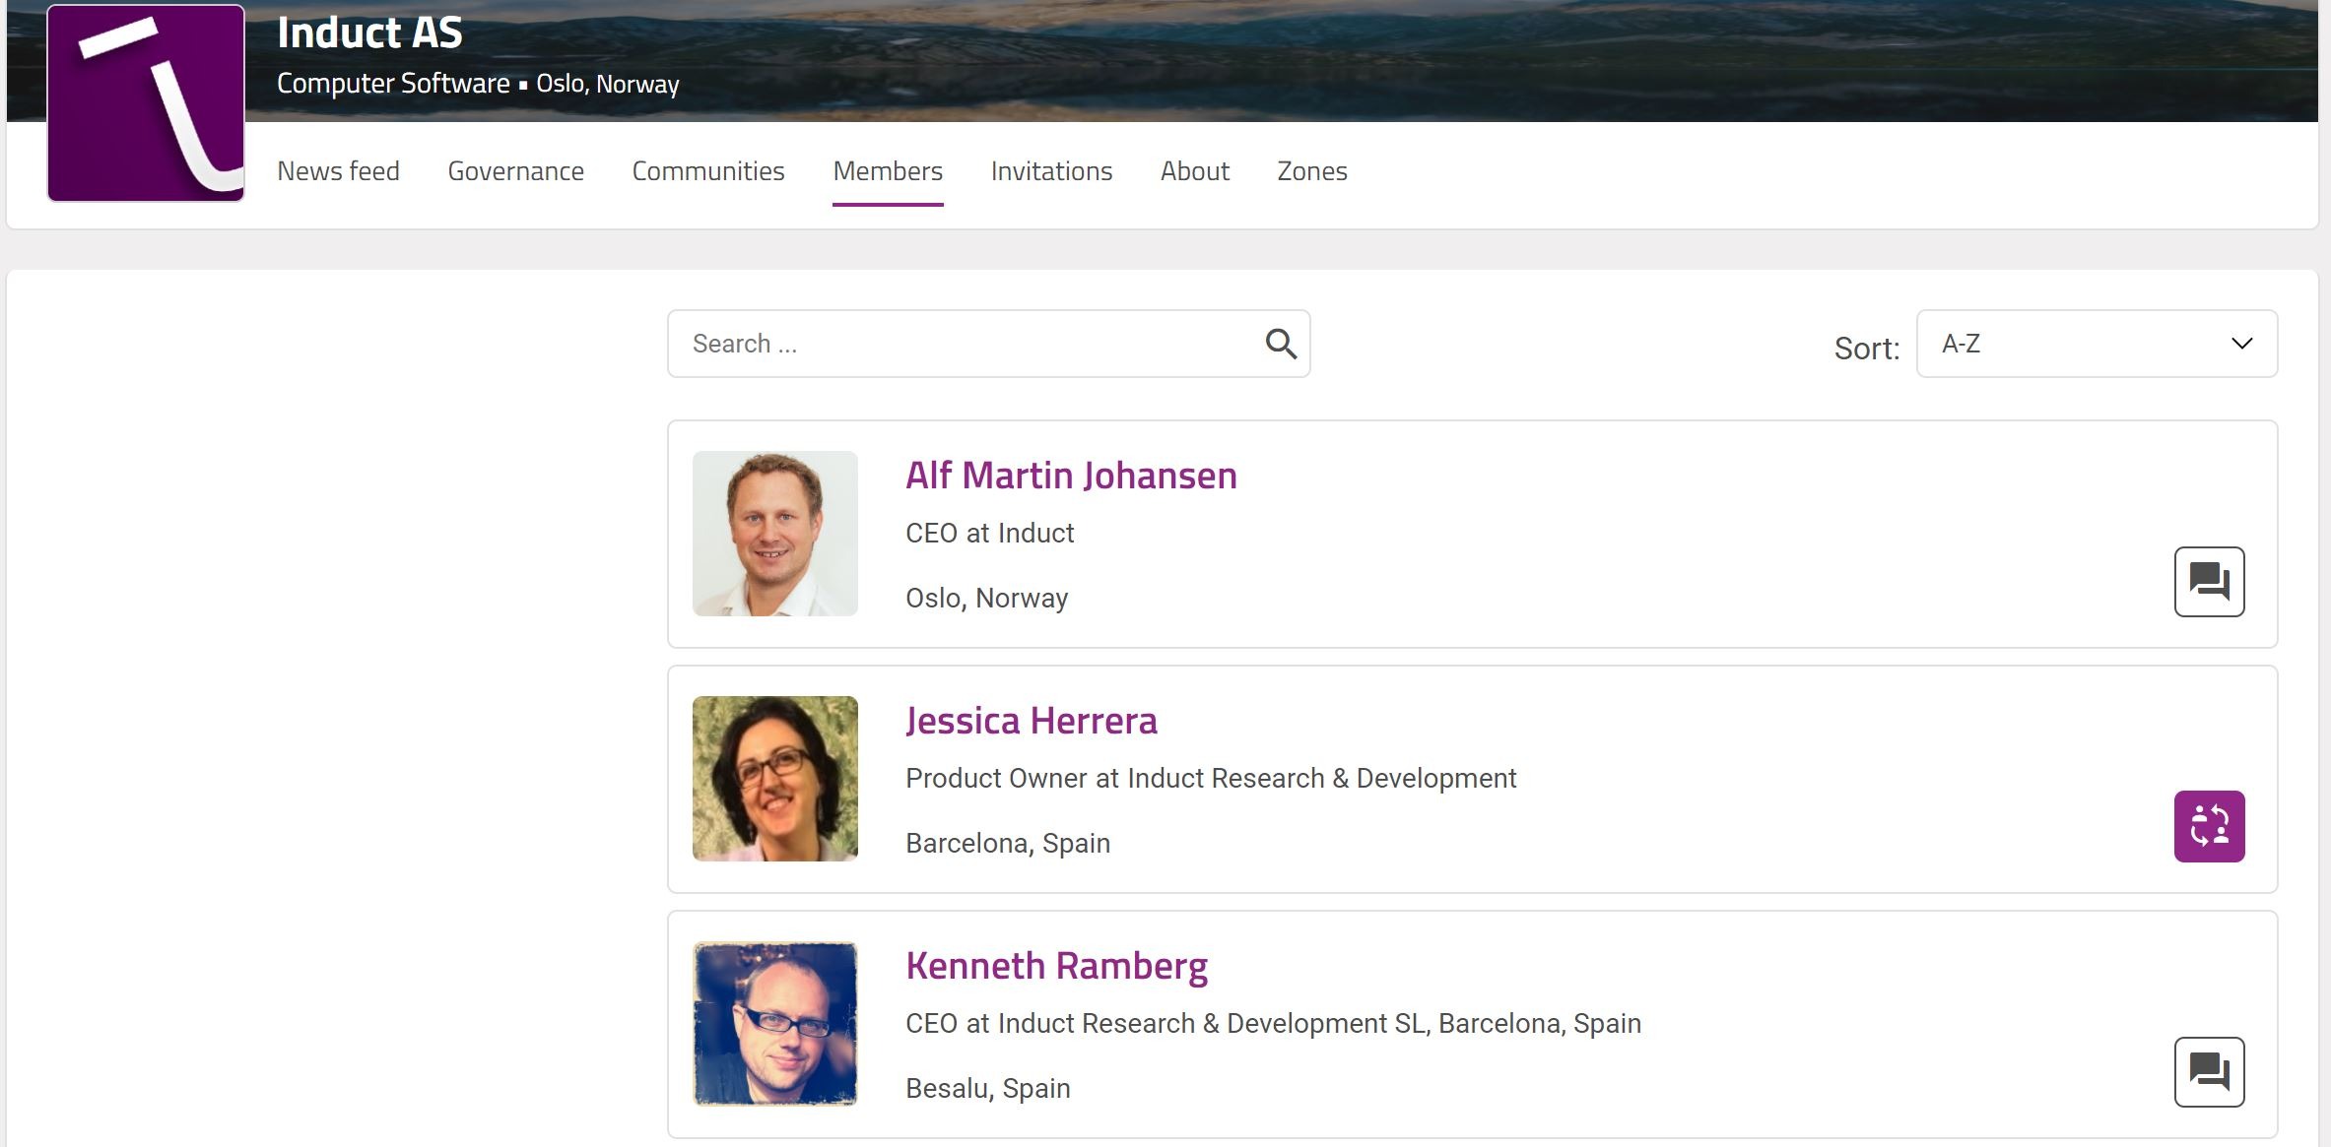Switch to the Zones tab
The width and height of the screenshot is (2331, 1147).
pos(1312,171)
